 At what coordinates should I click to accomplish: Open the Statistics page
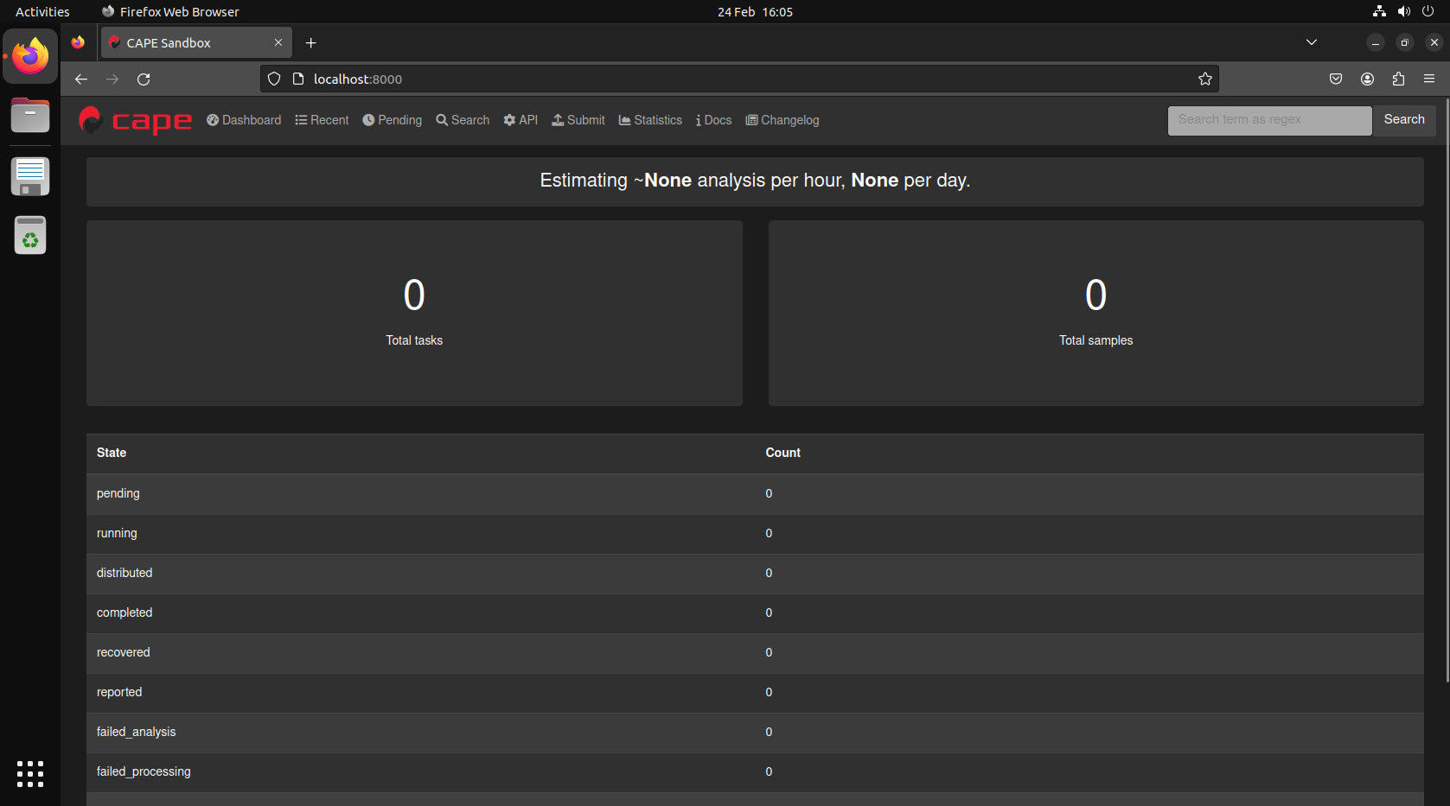point(650,120)
